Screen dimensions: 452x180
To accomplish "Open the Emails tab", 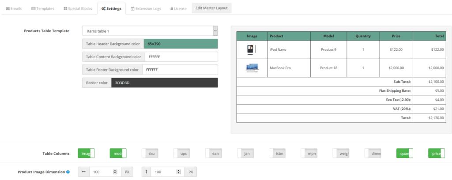I will [x=14, y=9].
